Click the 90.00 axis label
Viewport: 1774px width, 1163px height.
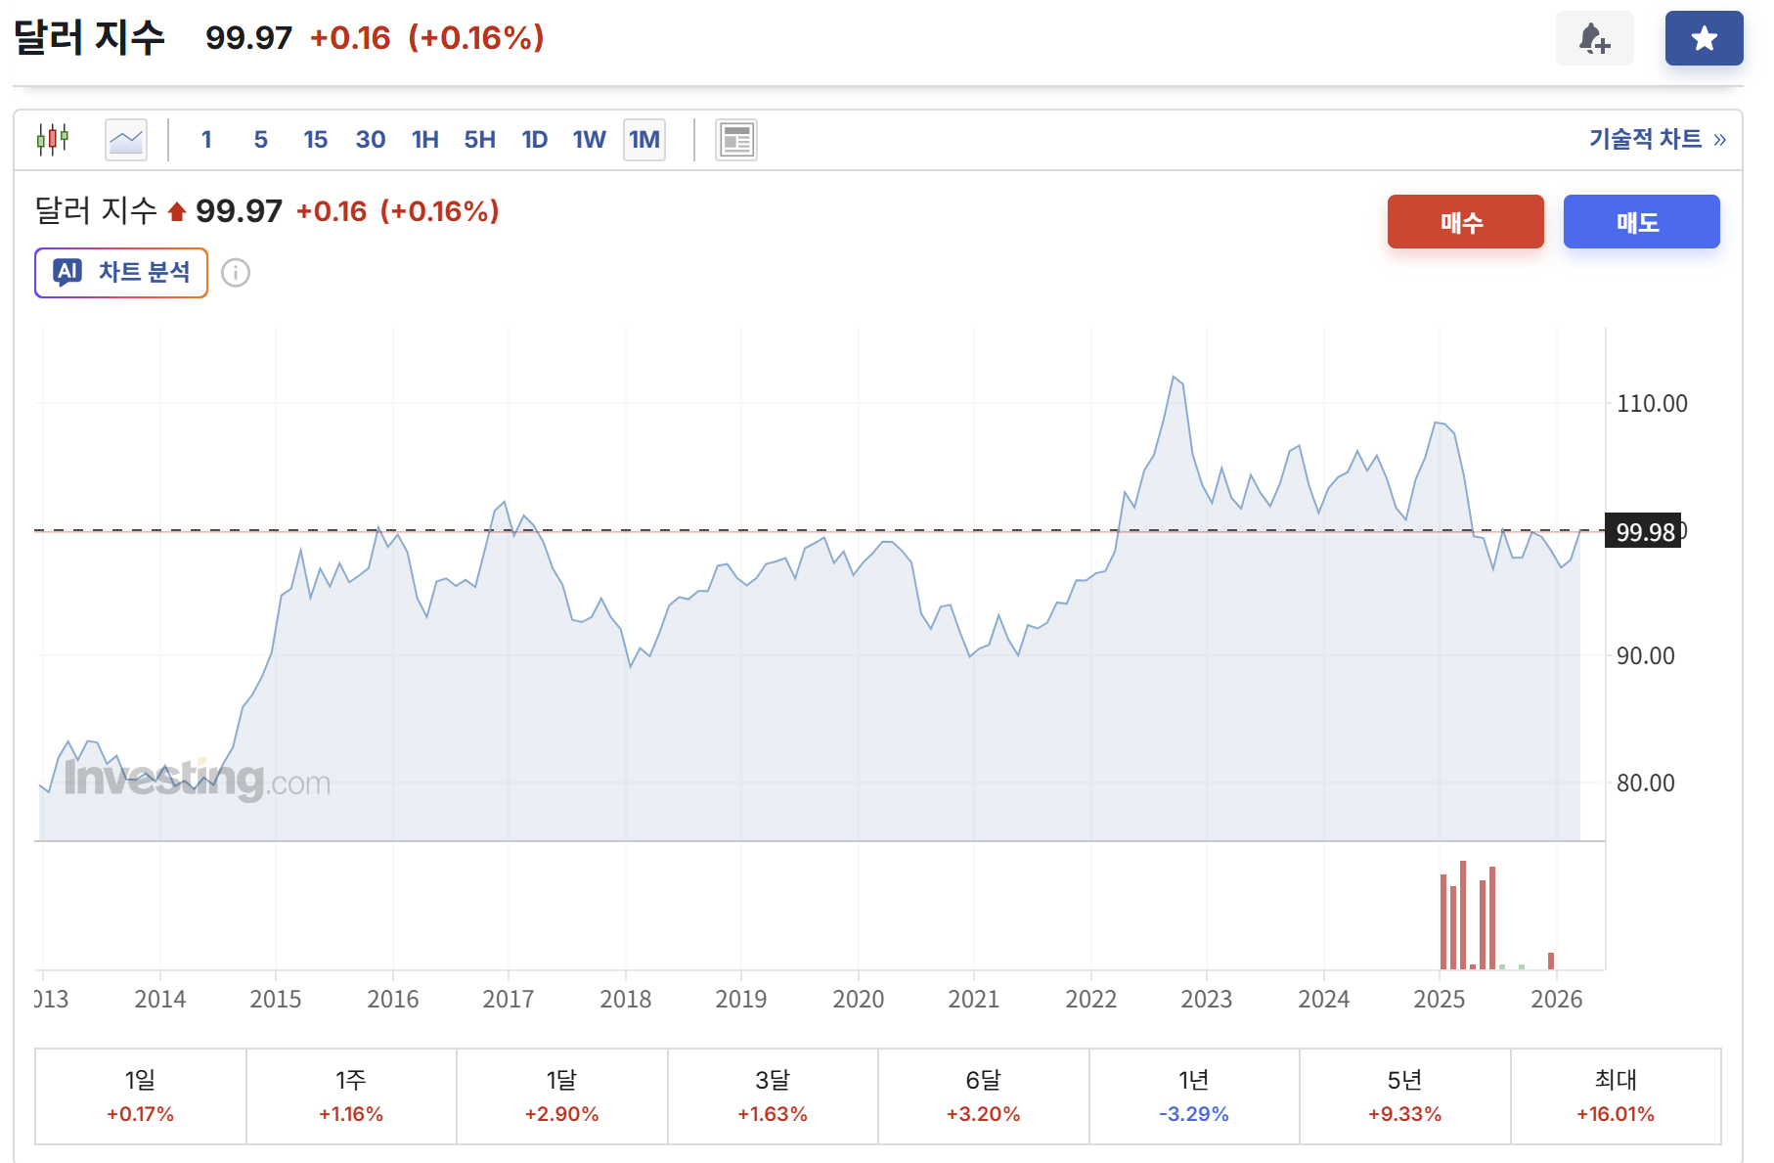point(1646,655)
